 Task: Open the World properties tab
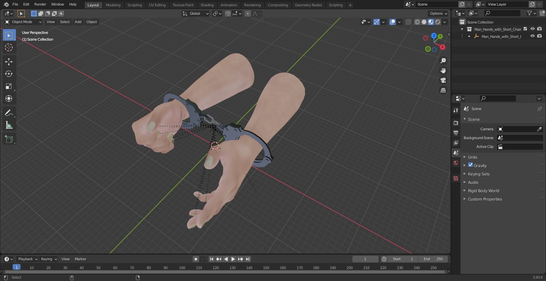[x=456, y=163]
